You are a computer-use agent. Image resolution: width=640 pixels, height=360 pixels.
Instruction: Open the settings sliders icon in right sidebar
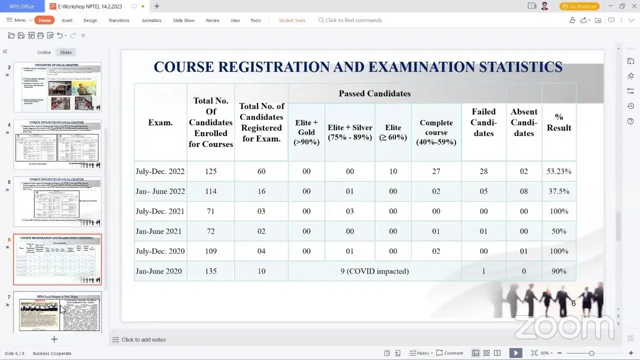click(x=630, y=91)
